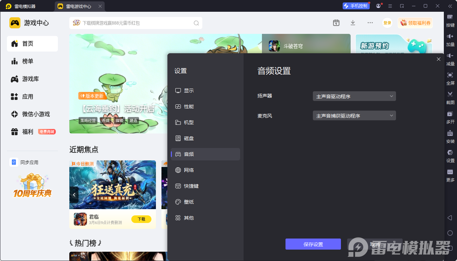Open 其他 other settings
Viewport: 457px width, 261px height.
click(205, 218)
